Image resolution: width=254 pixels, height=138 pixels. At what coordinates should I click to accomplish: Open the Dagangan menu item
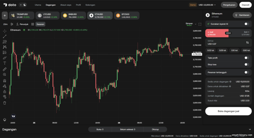51,5
